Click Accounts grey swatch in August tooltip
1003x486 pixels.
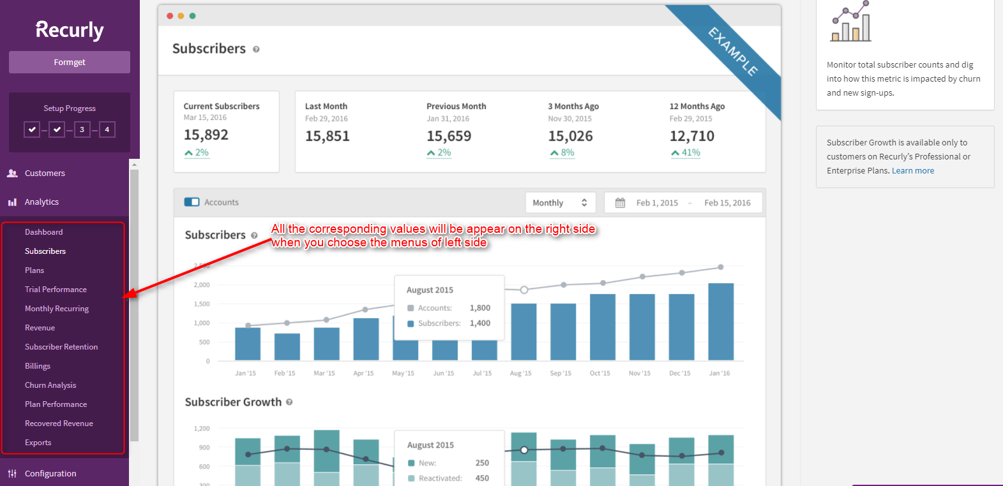[x=411, y=308]
